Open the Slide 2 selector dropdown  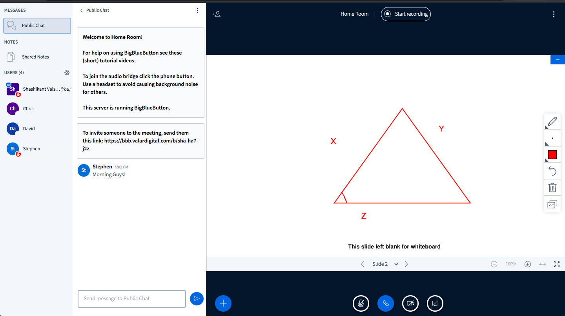tap(385, 264)
